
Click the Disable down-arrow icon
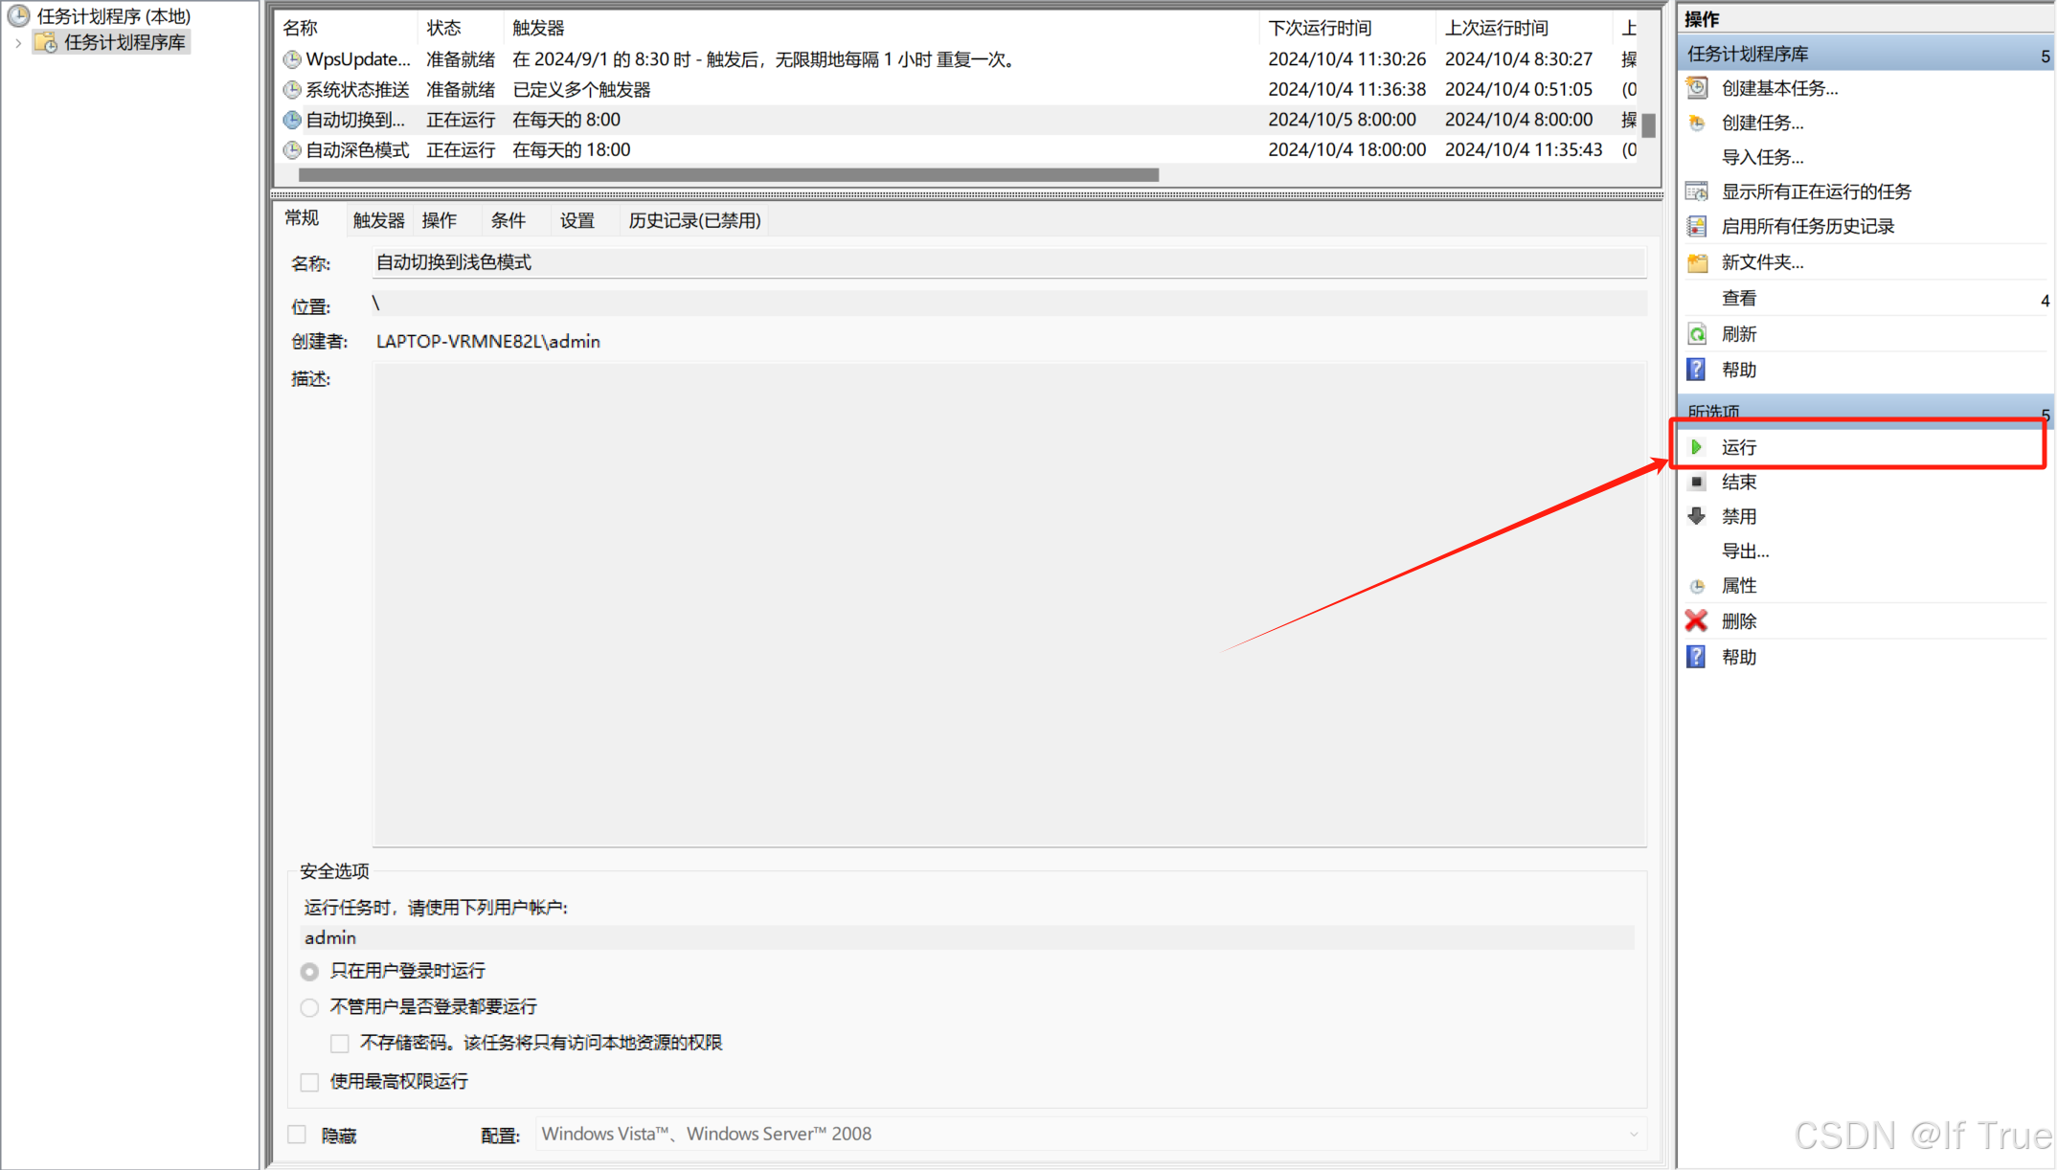[1697, 516]
